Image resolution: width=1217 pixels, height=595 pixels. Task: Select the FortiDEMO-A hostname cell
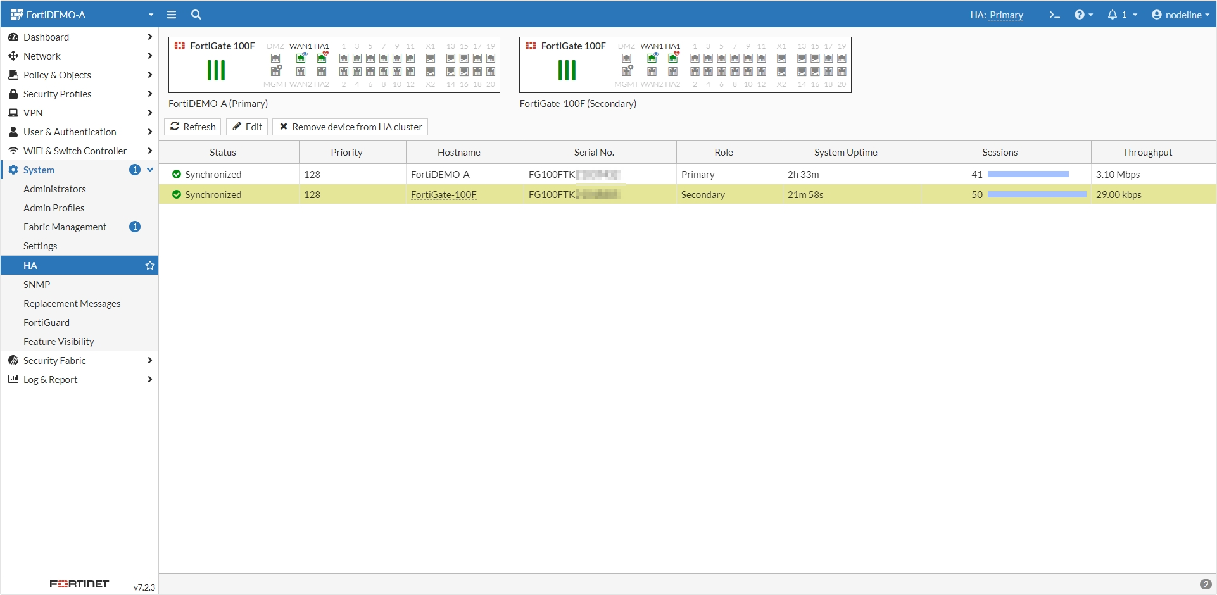coord(465,174)
